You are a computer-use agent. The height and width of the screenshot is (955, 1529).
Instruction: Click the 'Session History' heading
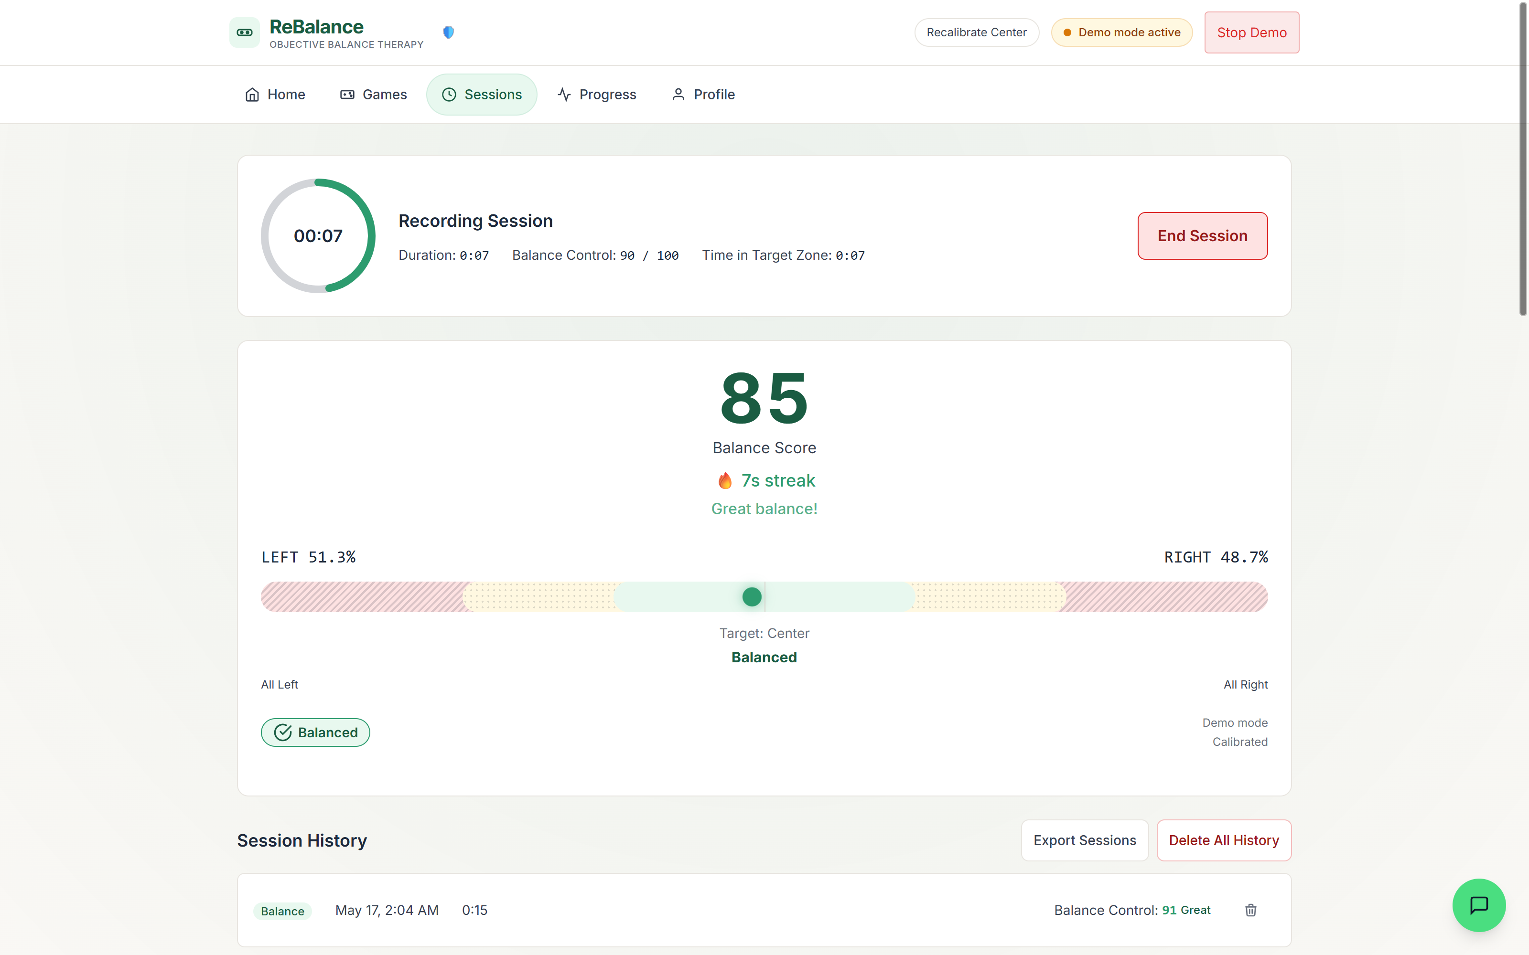click(x=302, y=840)
